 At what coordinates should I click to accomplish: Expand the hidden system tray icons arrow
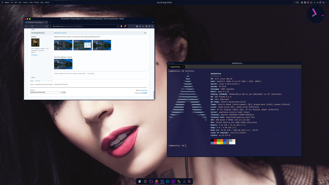326,3
